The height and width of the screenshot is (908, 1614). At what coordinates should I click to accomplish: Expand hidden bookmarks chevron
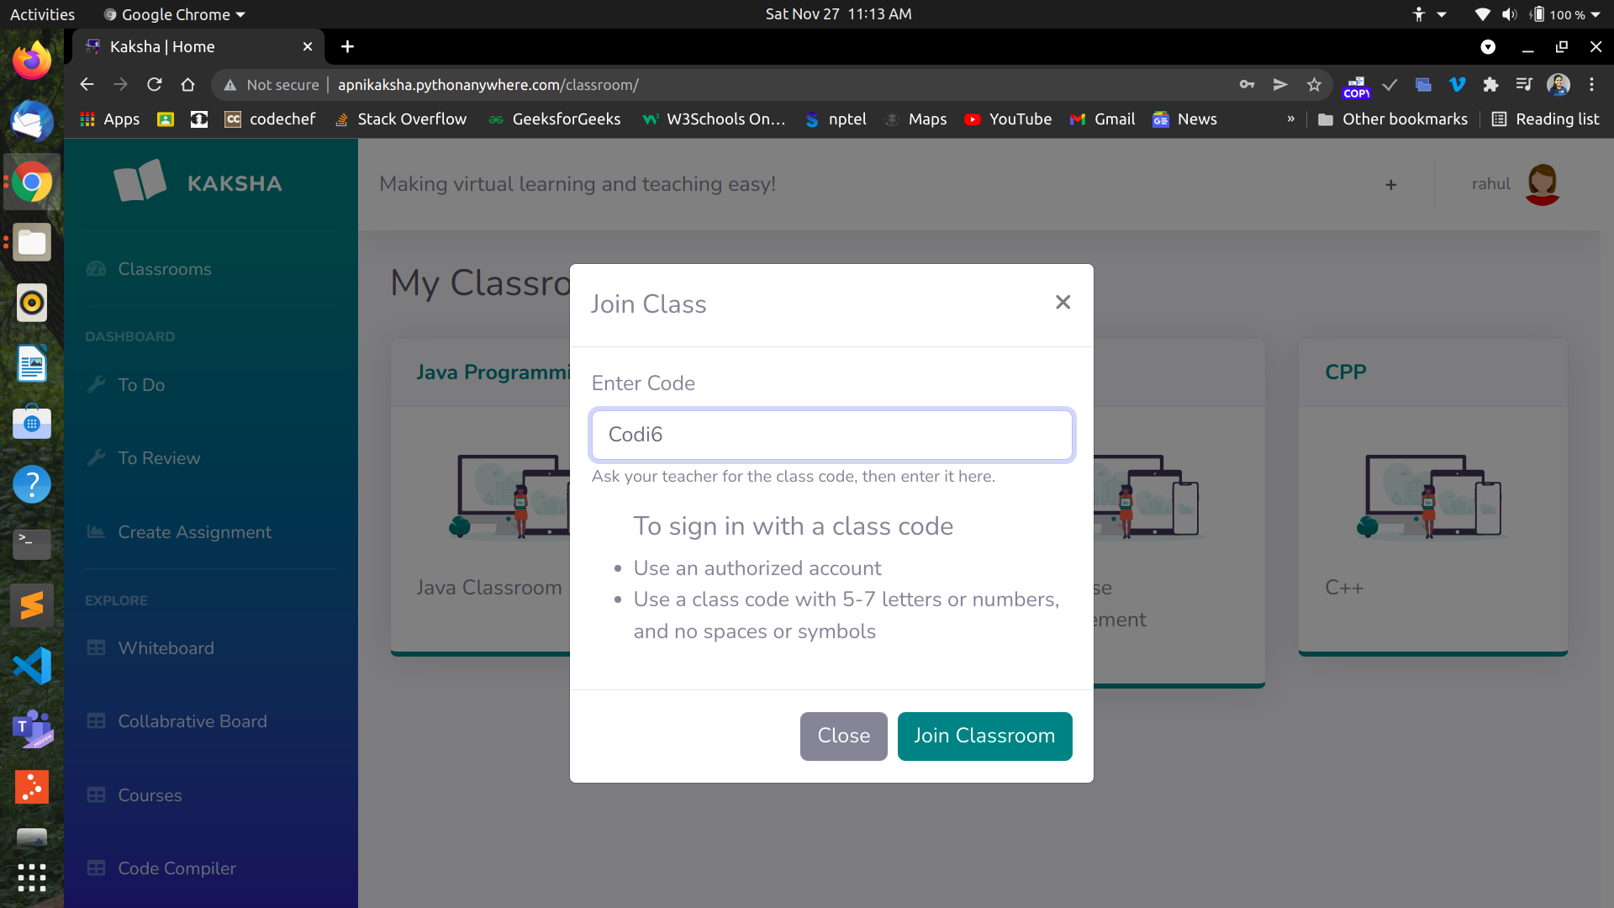[x=1291, y=119]
